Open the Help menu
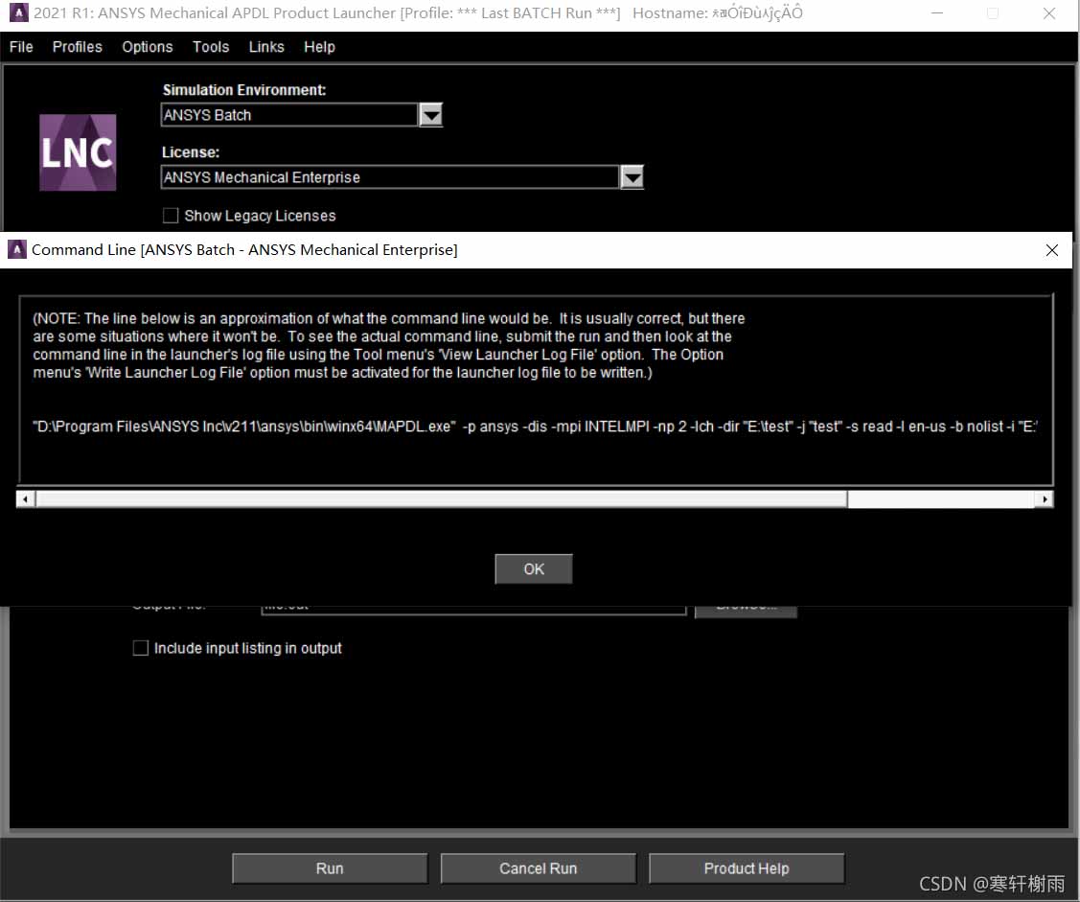Screen dimensions: 1080x902 pyautogui.click(x=320, y=47)
